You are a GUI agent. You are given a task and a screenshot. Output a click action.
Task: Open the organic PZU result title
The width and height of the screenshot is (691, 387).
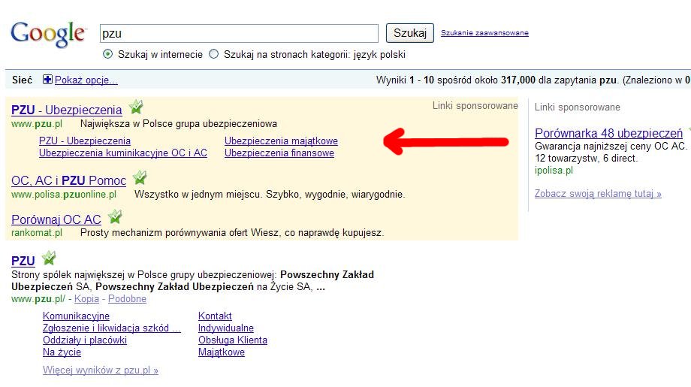tap(23, 261)
